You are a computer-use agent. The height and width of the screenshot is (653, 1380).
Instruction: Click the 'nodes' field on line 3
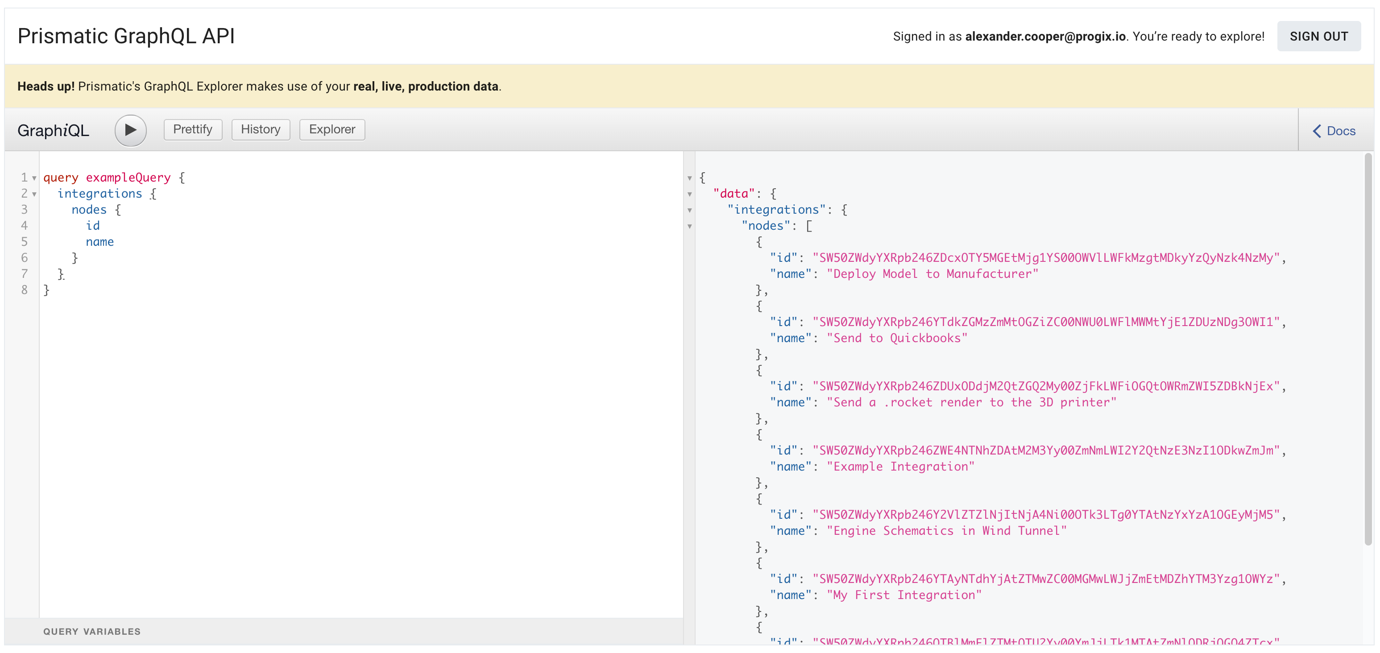[89, 210]
